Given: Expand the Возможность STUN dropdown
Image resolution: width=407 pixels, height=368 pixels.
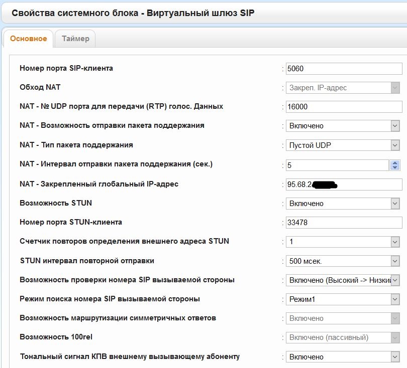Looking at the screenshot, I should click(343, 204).
